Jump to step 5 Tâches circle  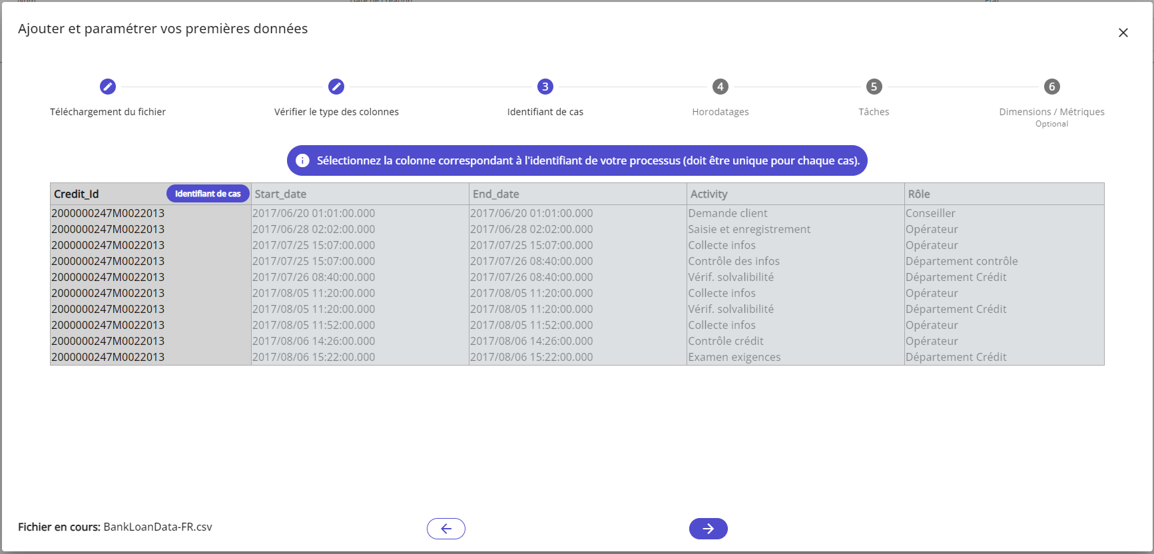coord(874,87)
